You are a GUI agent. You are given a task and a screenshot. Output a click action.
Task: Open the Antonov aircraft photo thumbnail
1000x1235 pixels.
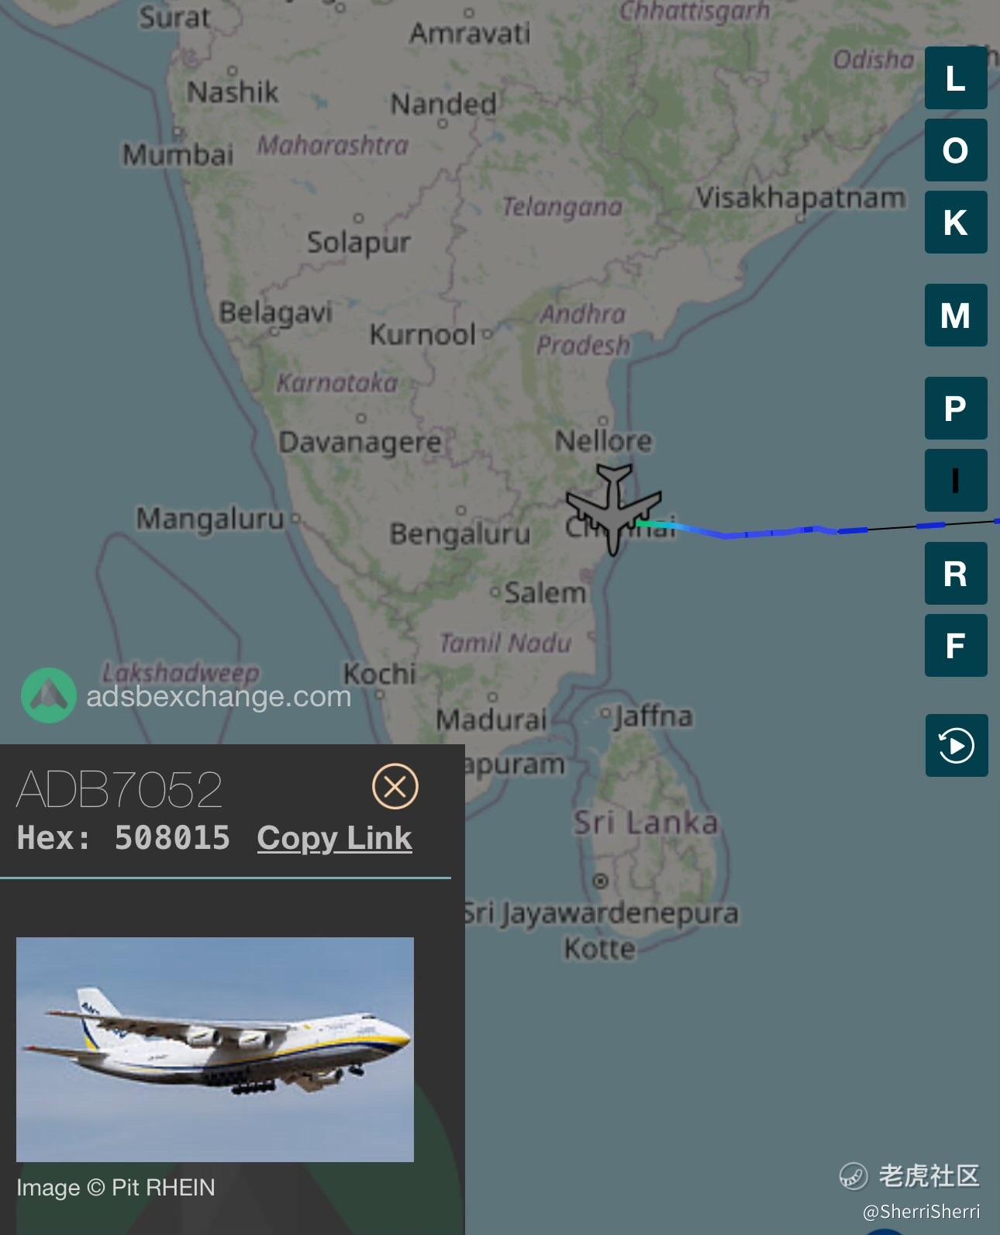click(215, 1049)
